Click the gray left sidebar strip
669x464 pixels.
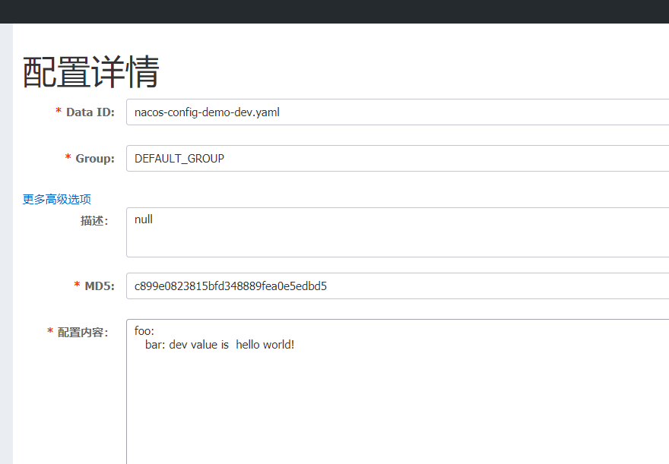click(x=6, y=244)
